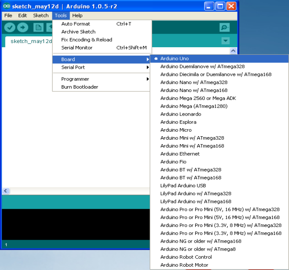Select Arduino Robot Motor board
The height and width of the screenshot is (270, 289).
click(219, 265)
